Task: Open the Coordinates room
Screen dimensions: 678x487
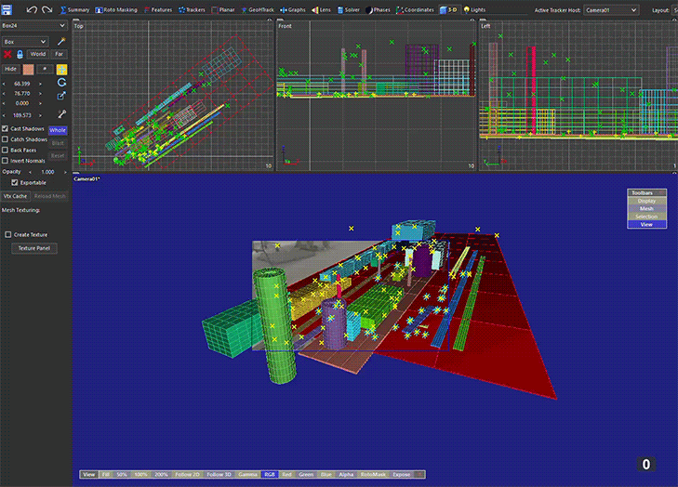Action: point(415,9)
